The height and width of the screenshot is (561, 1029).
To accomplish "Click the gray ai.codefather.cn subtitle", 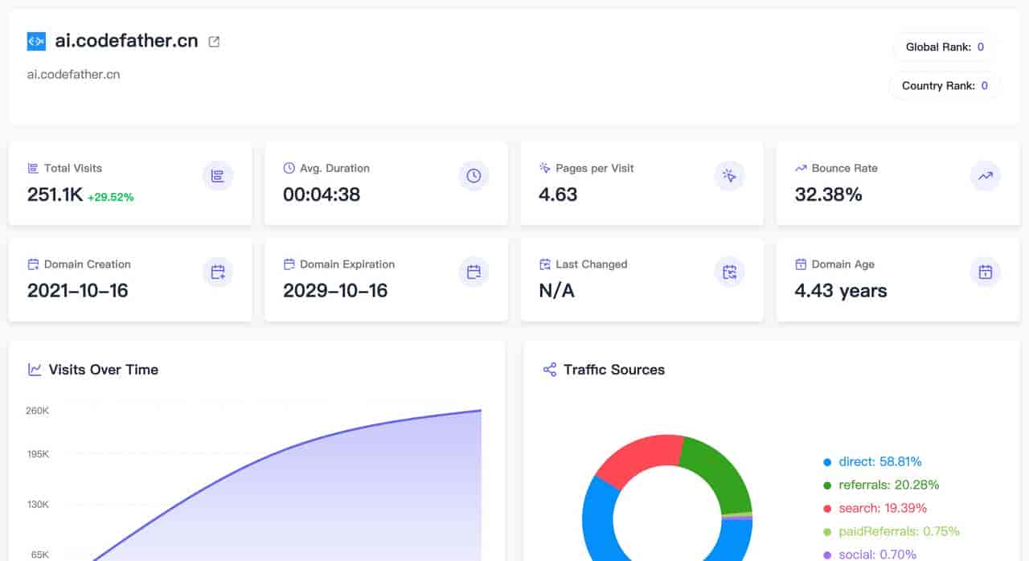I will tap(74, 74).
